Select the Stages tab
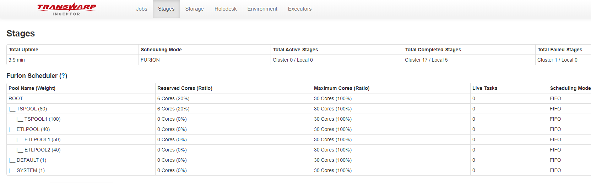The image size is (591, 183). (166, 9)
